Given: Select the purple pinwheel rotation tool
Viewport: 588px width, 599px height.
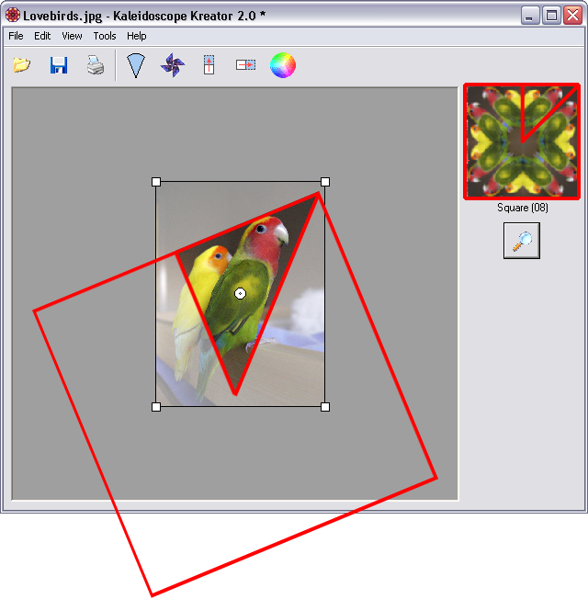Looking at the screenshot, I should click(x=173, y=65).
